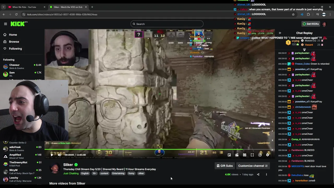The width and height of the screenshot is (334, 188).
Task: Enter fullscreen mode on the video player
Action: pos(252,155)
